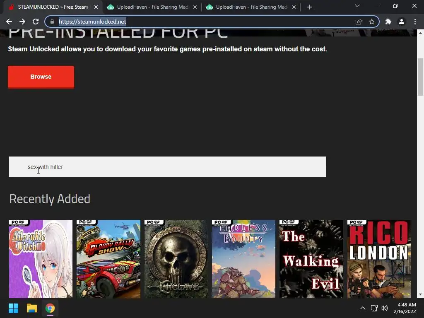424x318 pixels.
Task: View site information via the lock icon
Action: [52, 22]
